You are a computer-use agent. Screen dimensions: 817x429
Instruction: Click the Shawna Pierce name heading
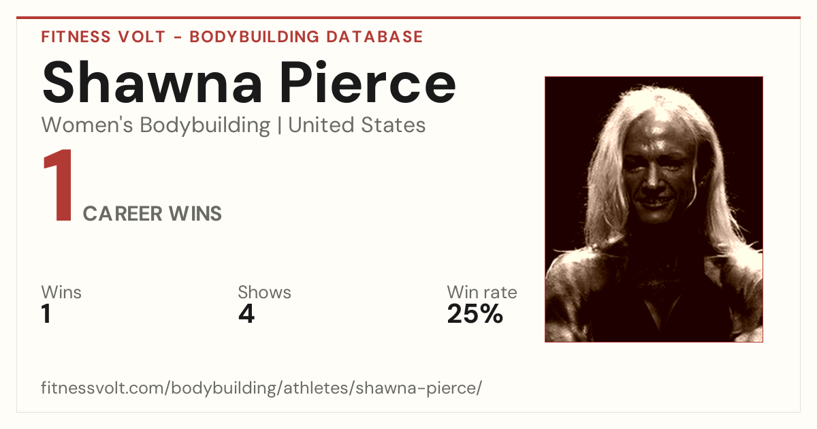(x=249, y=82)
